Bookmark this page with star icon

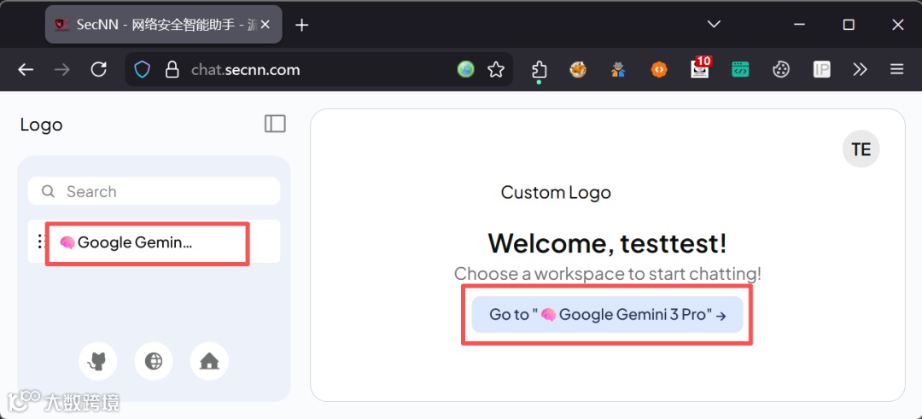click(x=496, y=70)
